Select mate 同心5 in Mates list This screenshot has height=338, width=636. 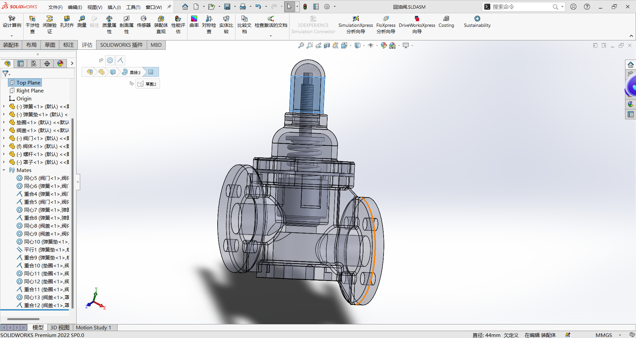[43, 178]
